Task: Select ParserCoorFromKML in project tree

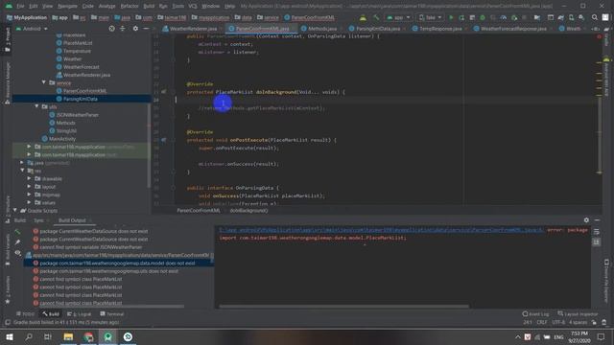Action: (84, 91)
